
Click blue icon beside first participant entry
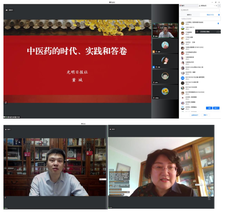[218, 23]
